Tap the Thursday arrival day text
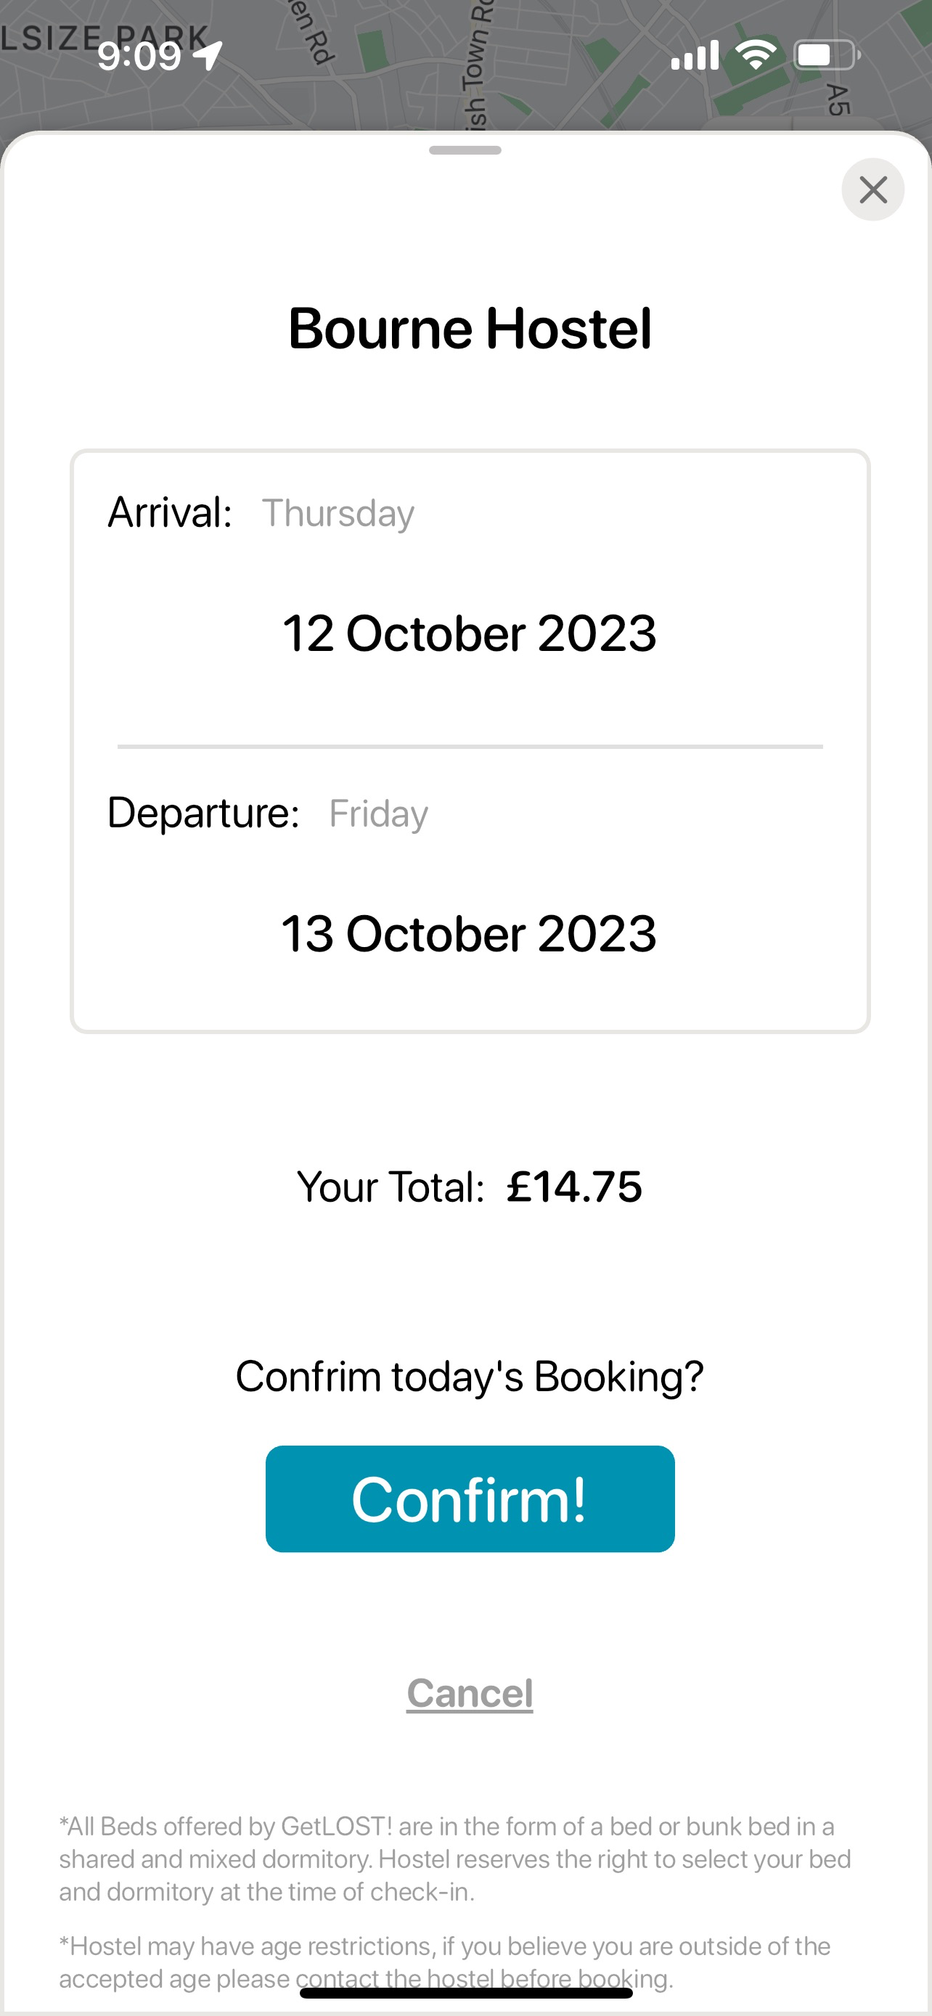932x2016 pixels. tap(338, 513)
